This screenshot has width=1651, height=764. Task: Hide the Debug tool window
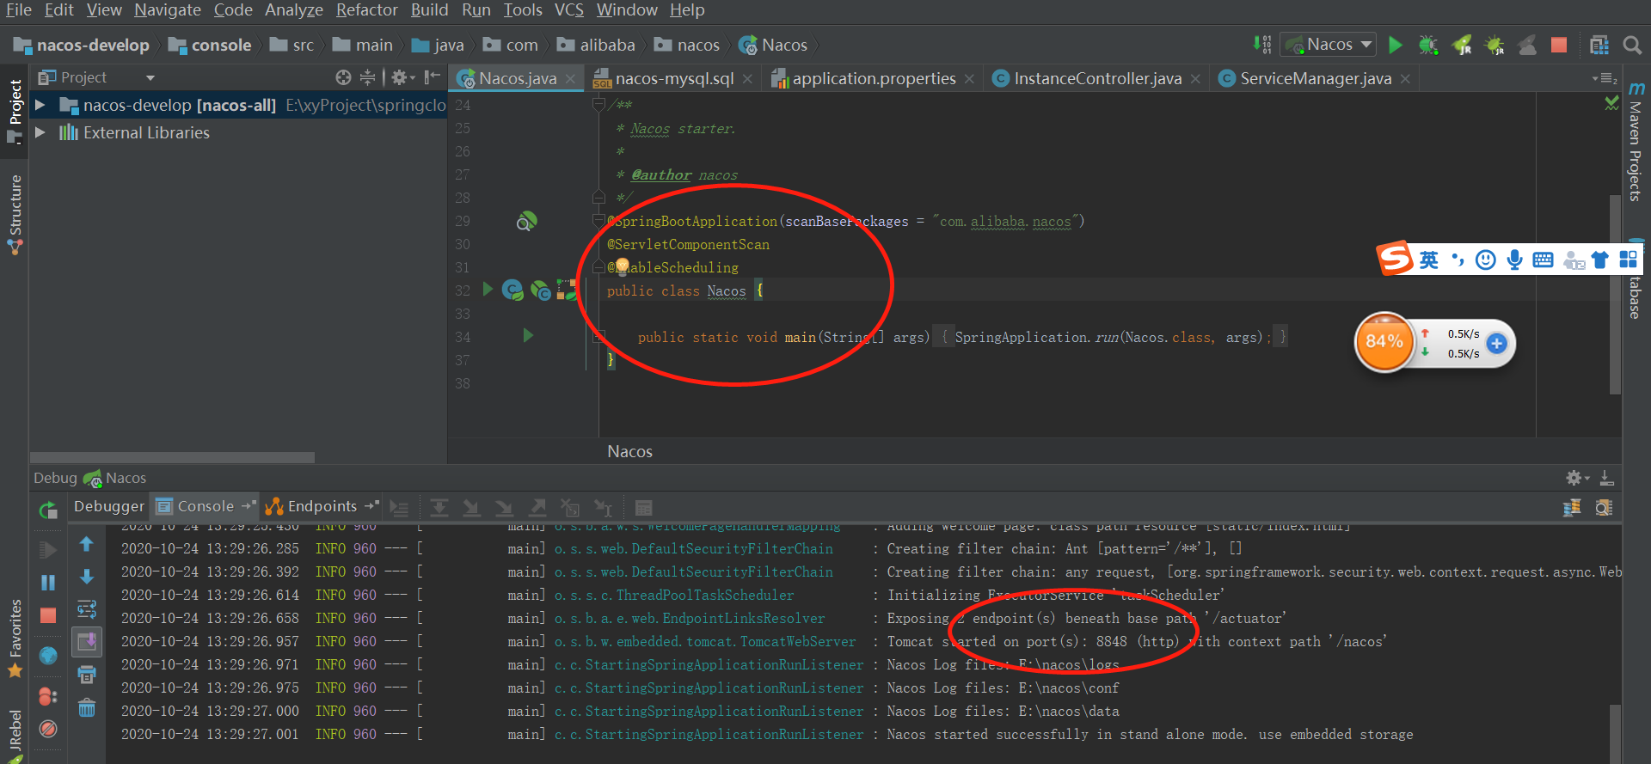(x=1606, y=478)
